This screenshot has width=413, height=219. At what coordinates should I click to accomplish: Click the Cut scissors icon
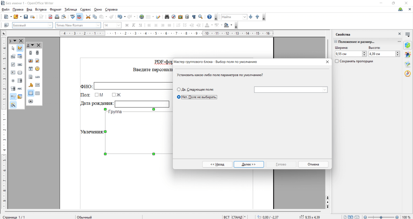coord(88,17)
